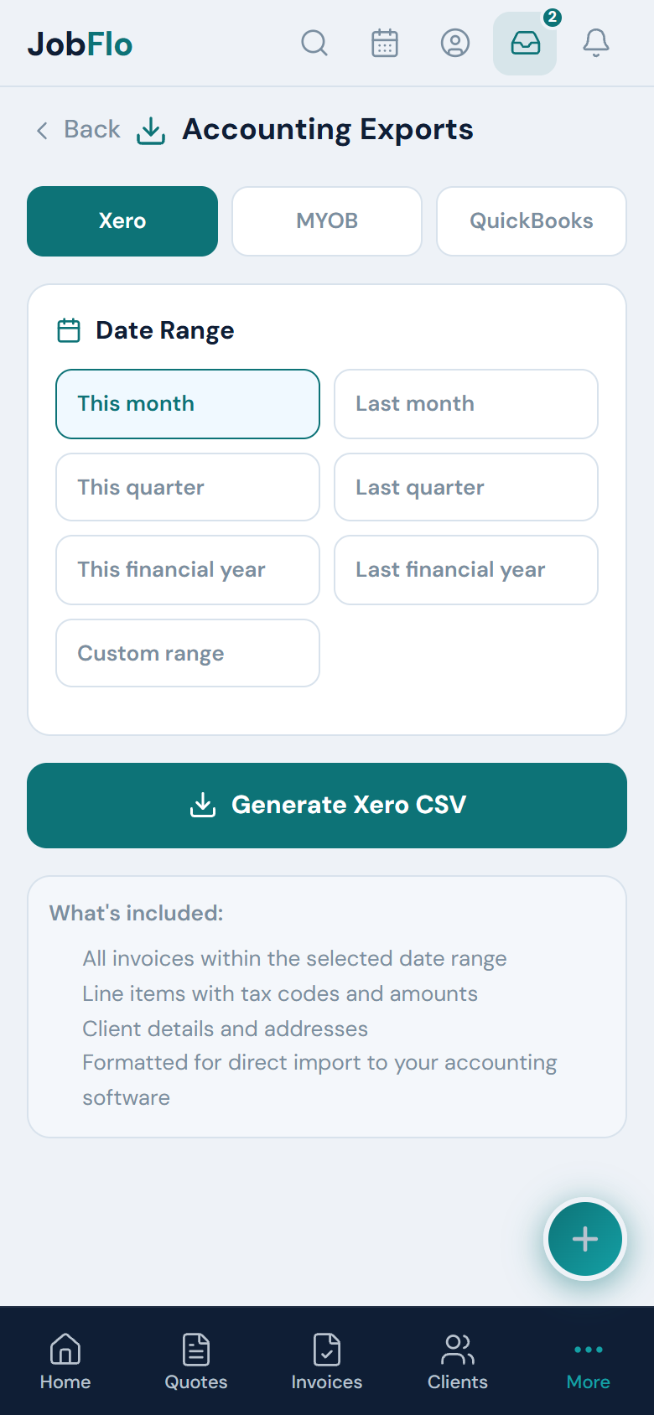Open the search icon in header
The height and width of the screenshot is (1415, 654).
pos(314,43)
